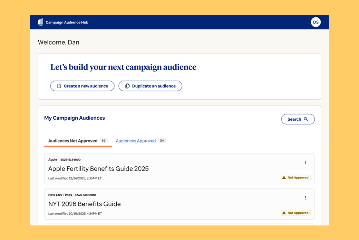Switch to the Audiences Approved tab
The width and height of the screenshot is (359, 240).
coord(136,141)
